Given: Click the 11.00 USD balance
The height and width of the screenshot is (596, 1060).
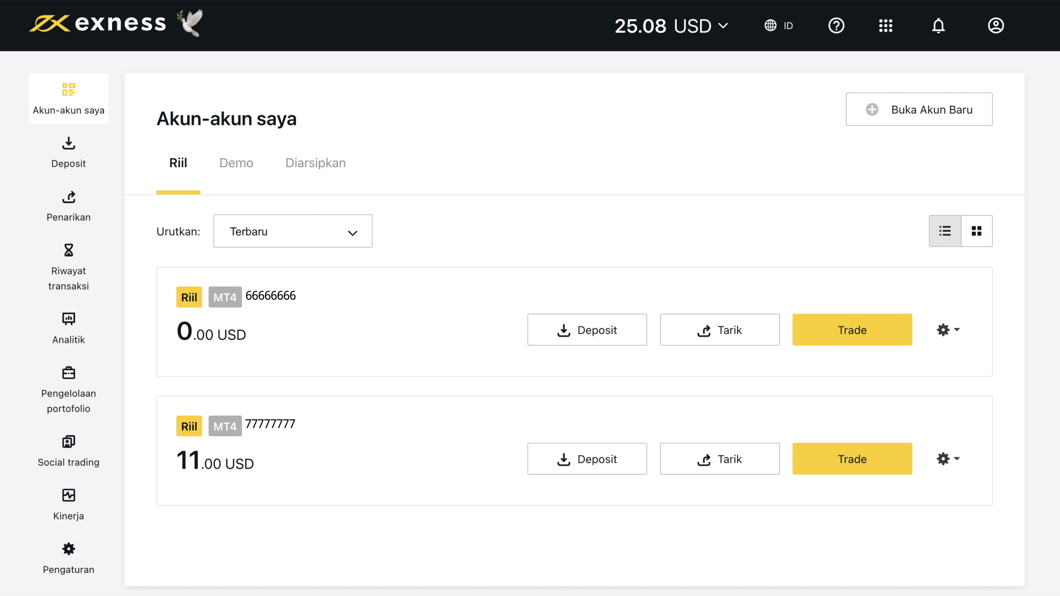Looking at the screenshot, I should point(215,461).
